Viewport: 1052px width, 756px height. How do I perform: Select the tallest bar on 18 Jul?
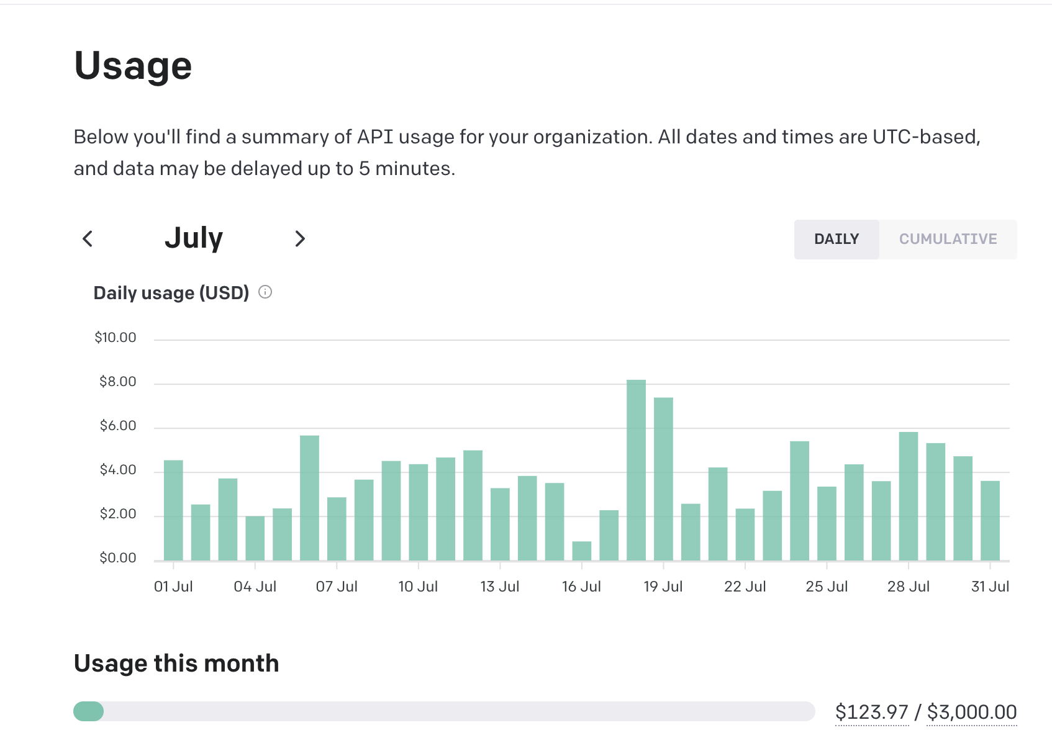pyautogui.click(x=636, y=470)
